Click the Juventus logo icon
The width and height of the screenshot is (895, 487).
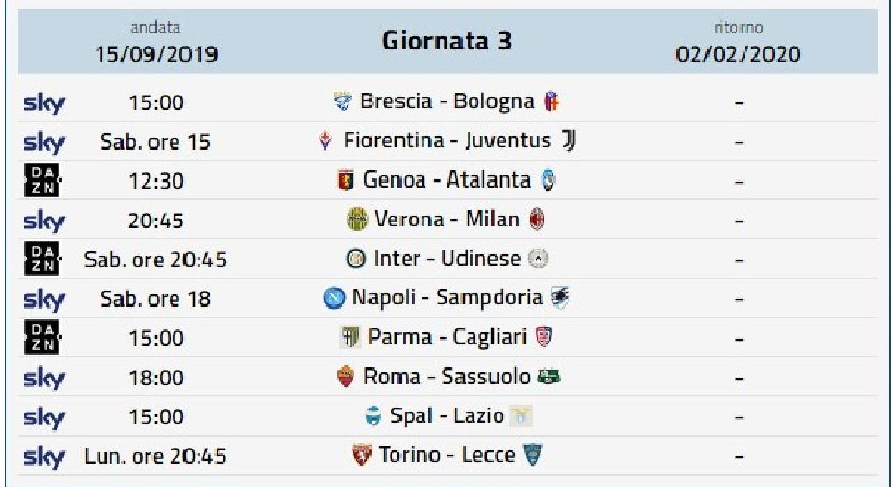[x=569, y=140]
